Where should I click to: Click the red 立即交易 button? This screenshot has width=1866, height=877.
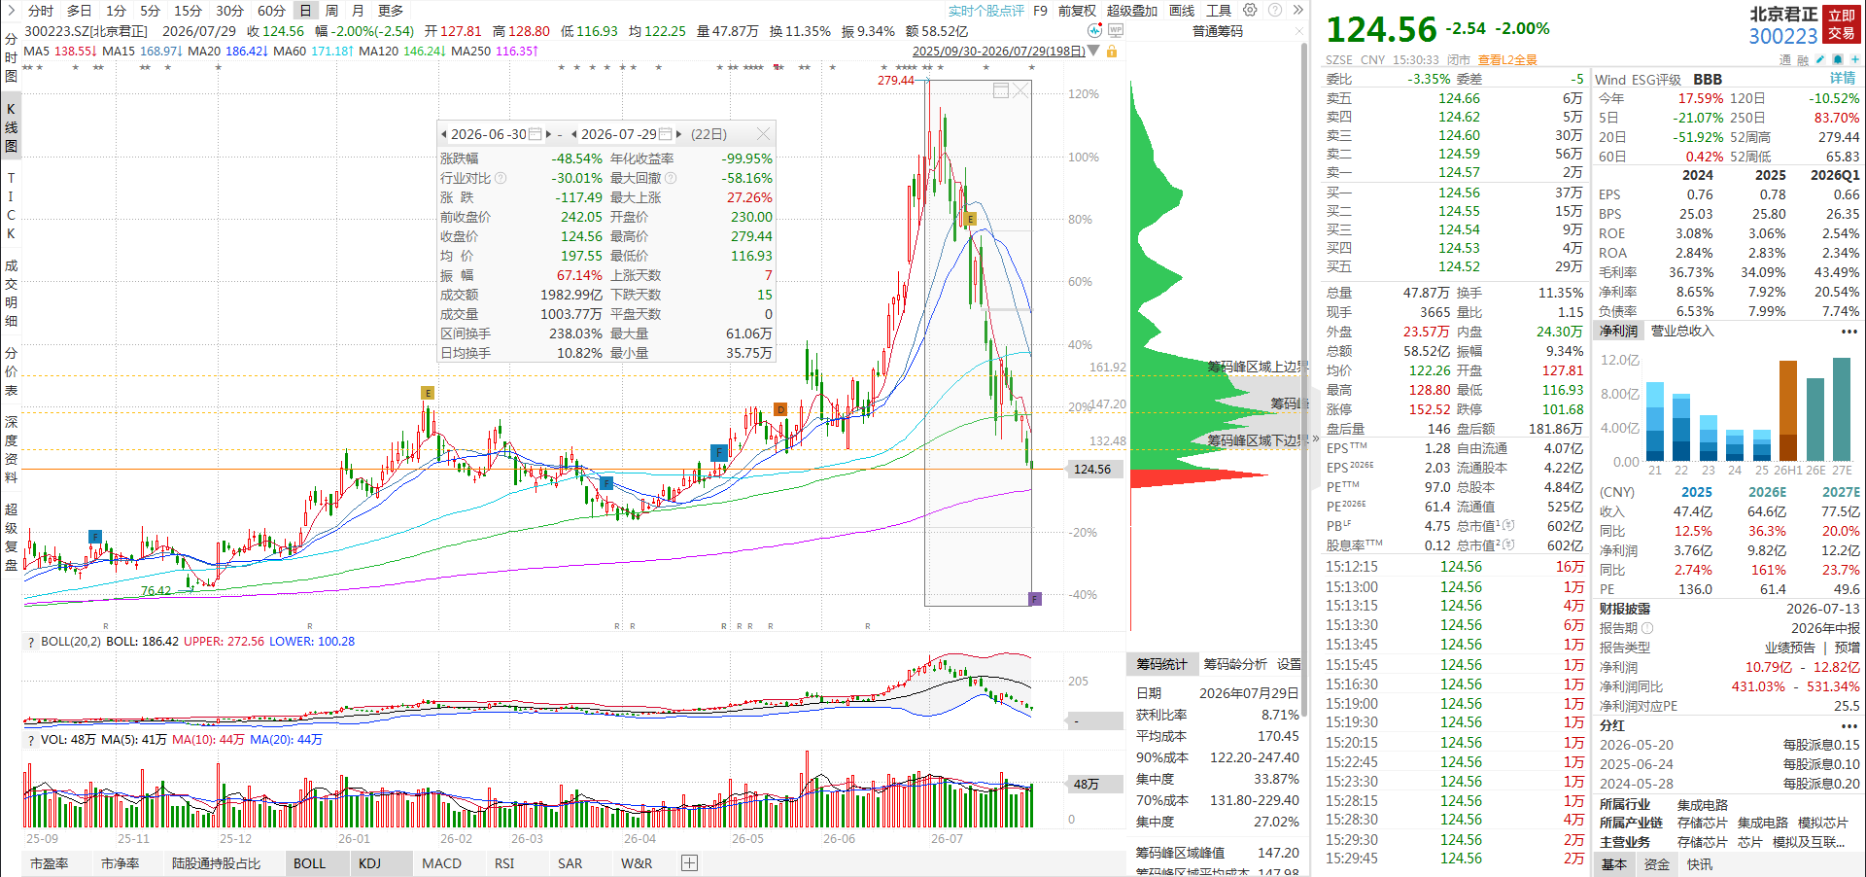(1842, 24)
